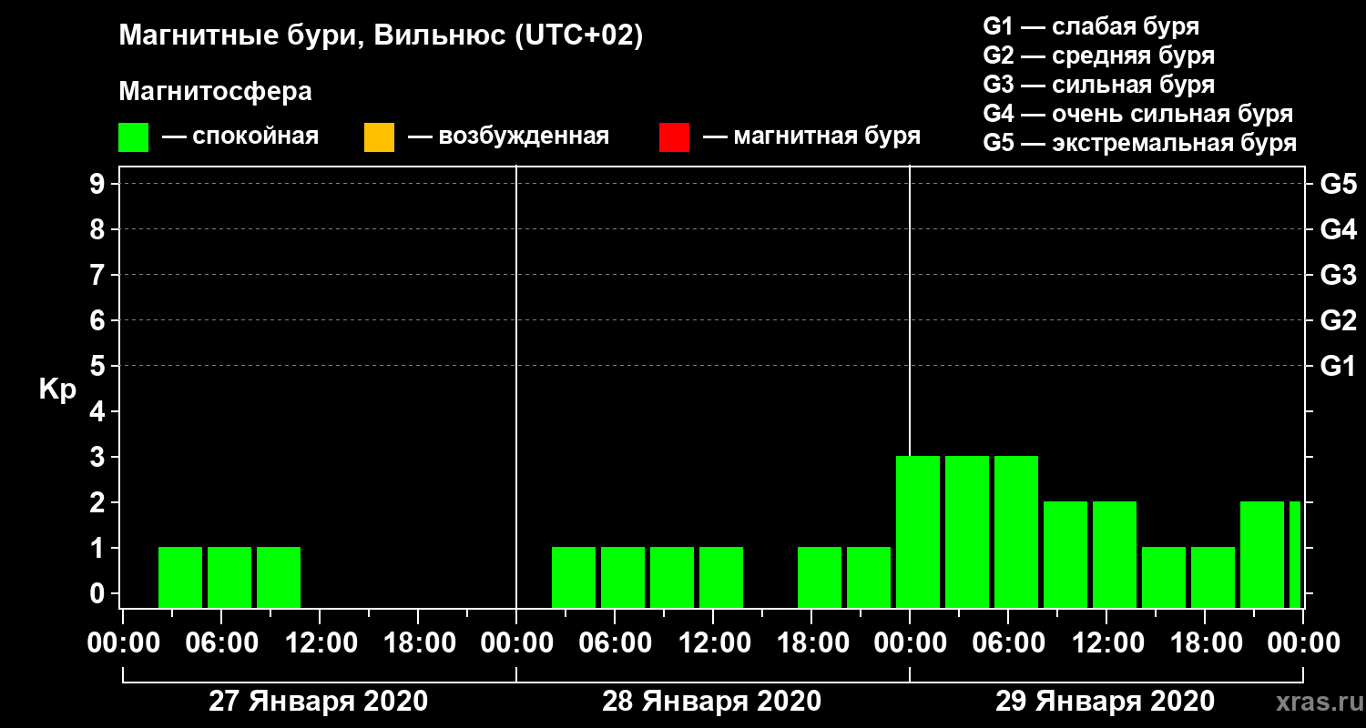This screenshot has height=728, width=1366.
Task: Click the '29 Января 2020' date label
Action: (x=1105, y=702)
